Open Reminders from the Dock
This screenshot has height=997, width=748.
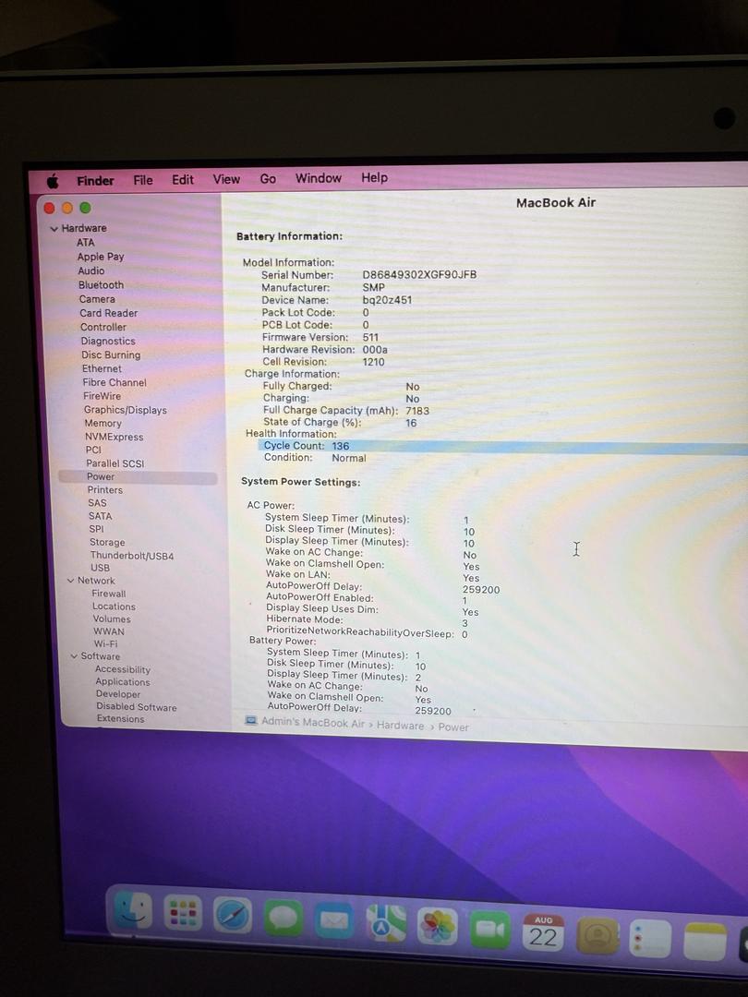[x=650, y=939]
